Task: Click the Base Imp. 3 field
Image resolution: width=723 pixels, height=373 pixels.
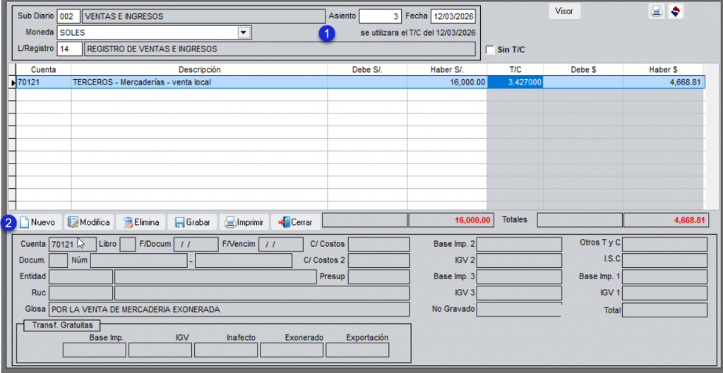Action: [x=519, y=277]
